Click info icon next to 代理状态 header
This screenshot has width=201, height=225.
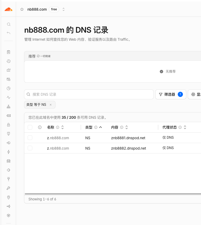180,127
